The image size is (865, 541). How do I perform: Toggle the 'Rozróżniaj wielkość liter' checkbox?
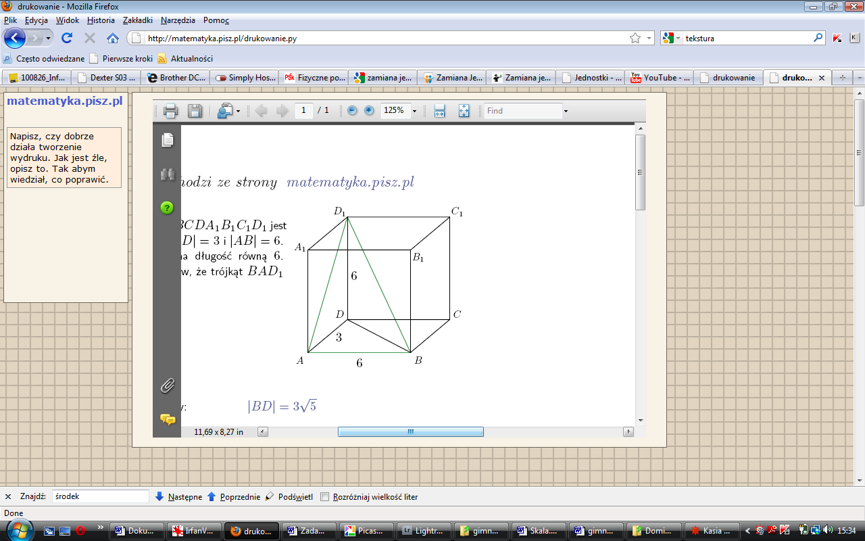point(325,497)
